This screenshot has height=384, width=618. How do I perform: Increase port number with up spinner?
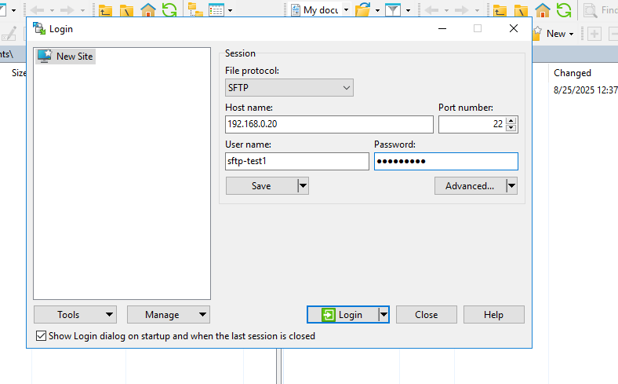(511, 121)
